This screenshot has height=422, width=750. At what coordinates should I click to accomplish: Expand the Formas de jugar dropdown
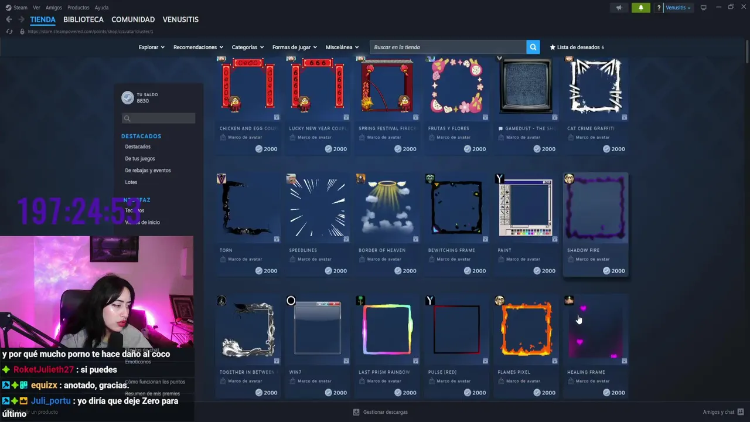[x=294, y=47]
